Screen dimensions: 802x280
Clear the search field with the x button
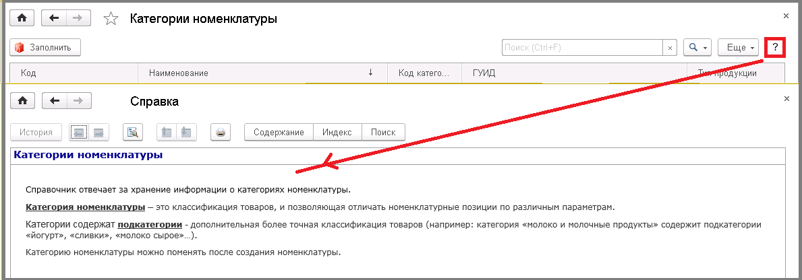coord(670,48)
